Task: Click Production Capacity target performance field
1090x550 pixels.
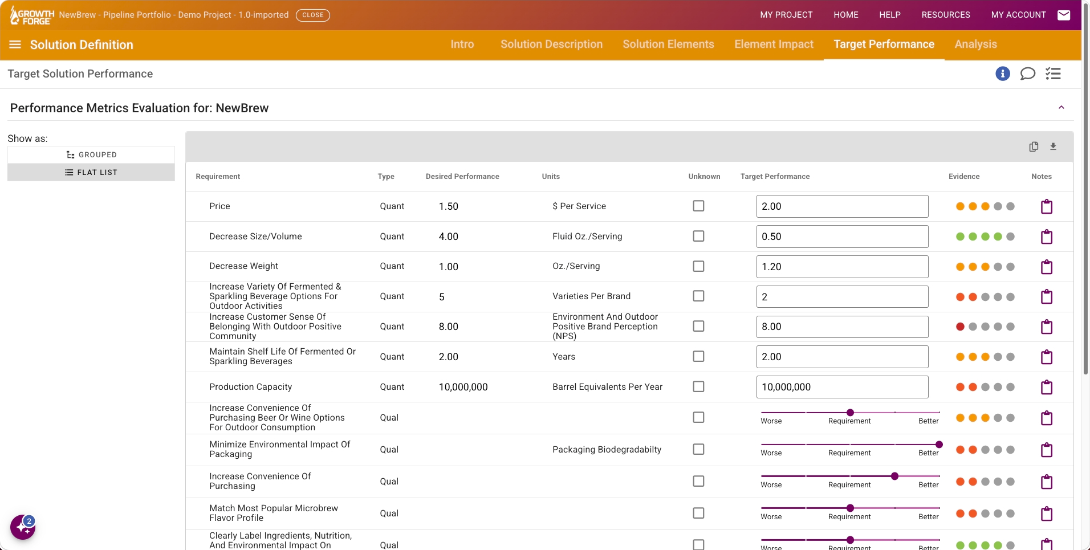Action: coord(842,387)
